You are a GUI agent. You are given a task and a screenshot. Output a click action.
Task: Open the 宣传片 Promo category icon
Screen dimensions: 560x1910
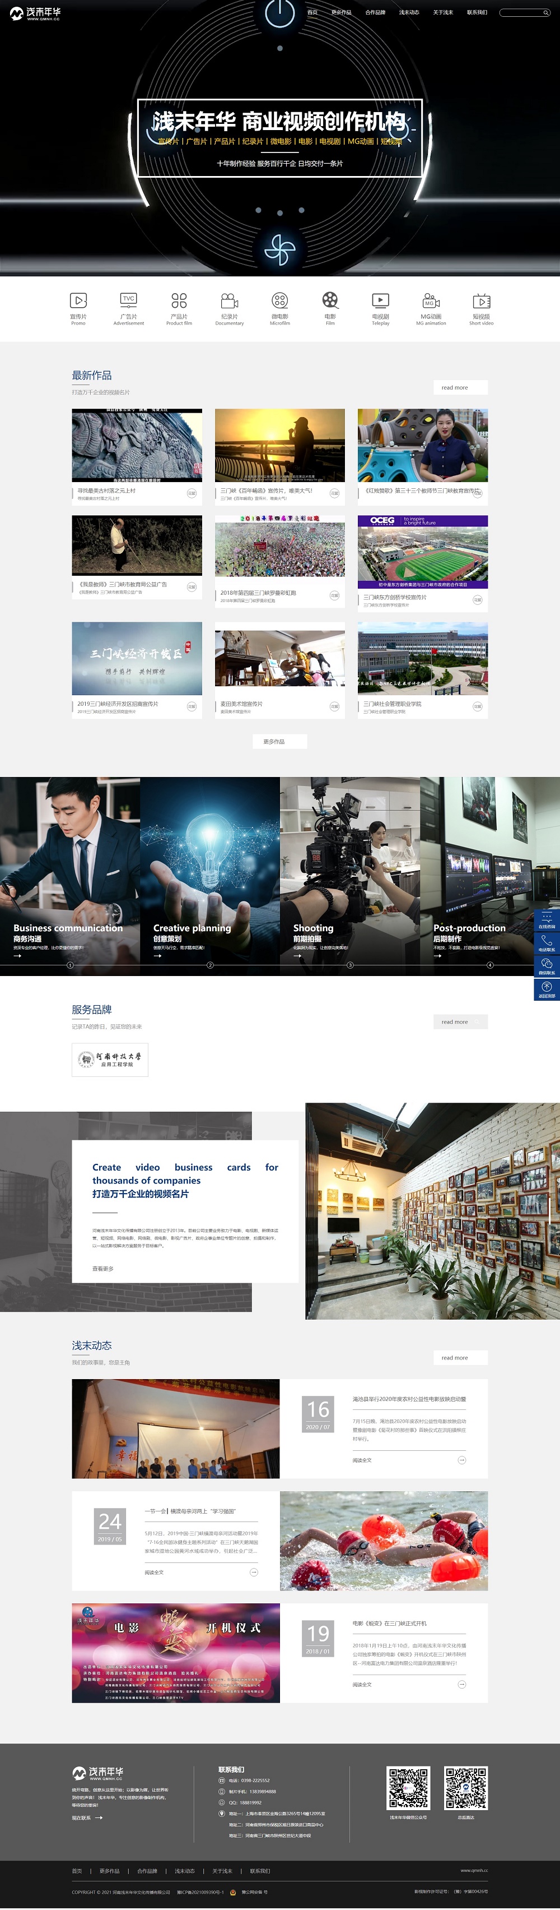(78, 300)
